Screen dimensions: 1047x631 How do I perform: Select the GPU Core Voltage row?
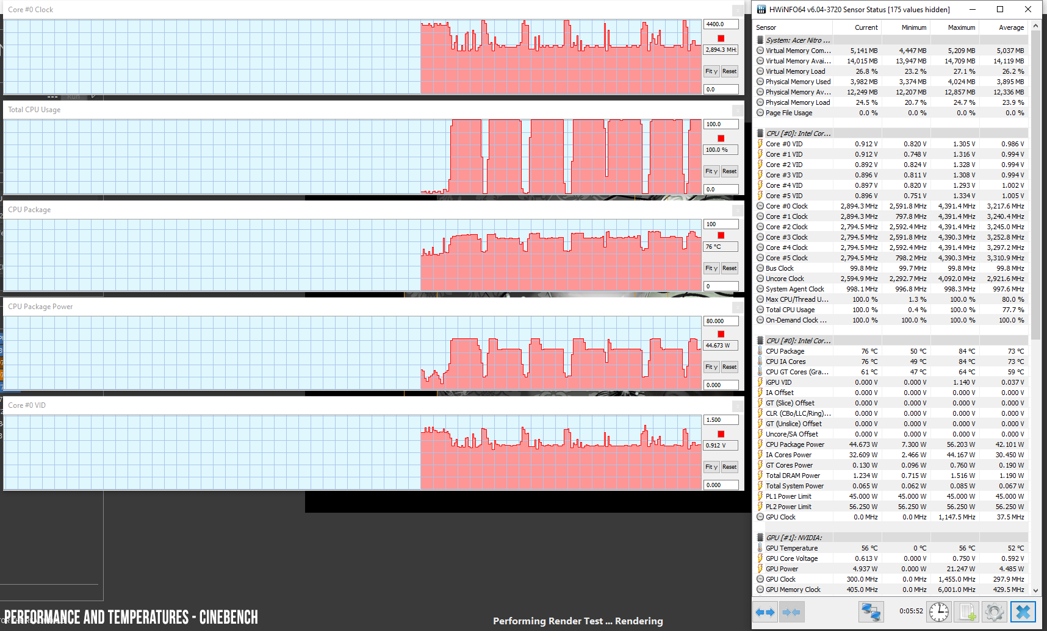pyautogui.click(x=891, y=558)
